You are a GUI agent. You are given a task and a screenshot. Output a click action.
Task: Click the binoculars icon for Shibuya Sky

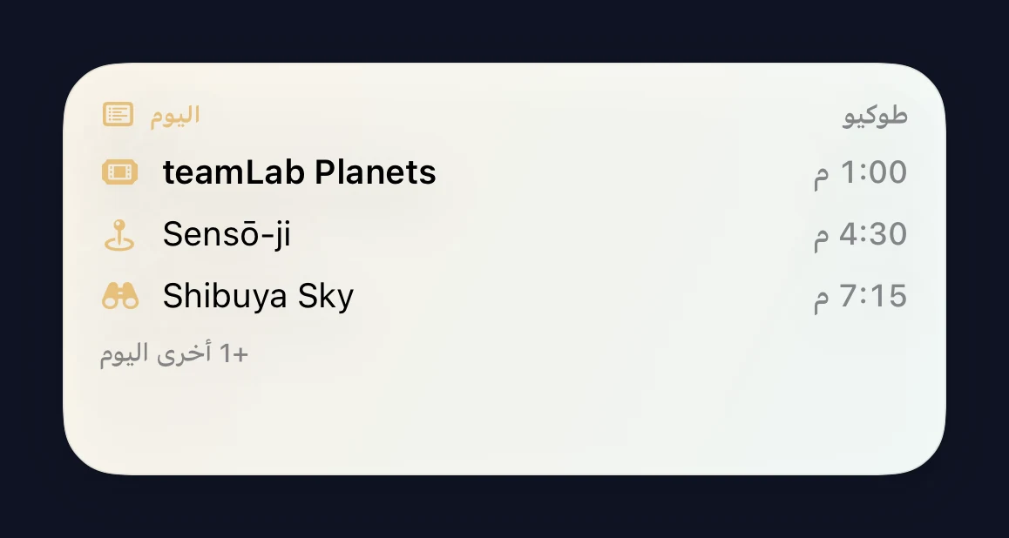[x=120, y=296]
